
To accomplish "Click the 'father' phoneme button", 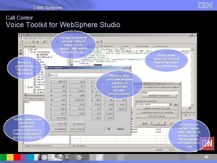I will coord(58,81).
